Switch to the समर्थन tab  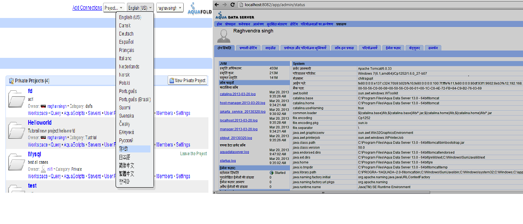coord(433,48)
